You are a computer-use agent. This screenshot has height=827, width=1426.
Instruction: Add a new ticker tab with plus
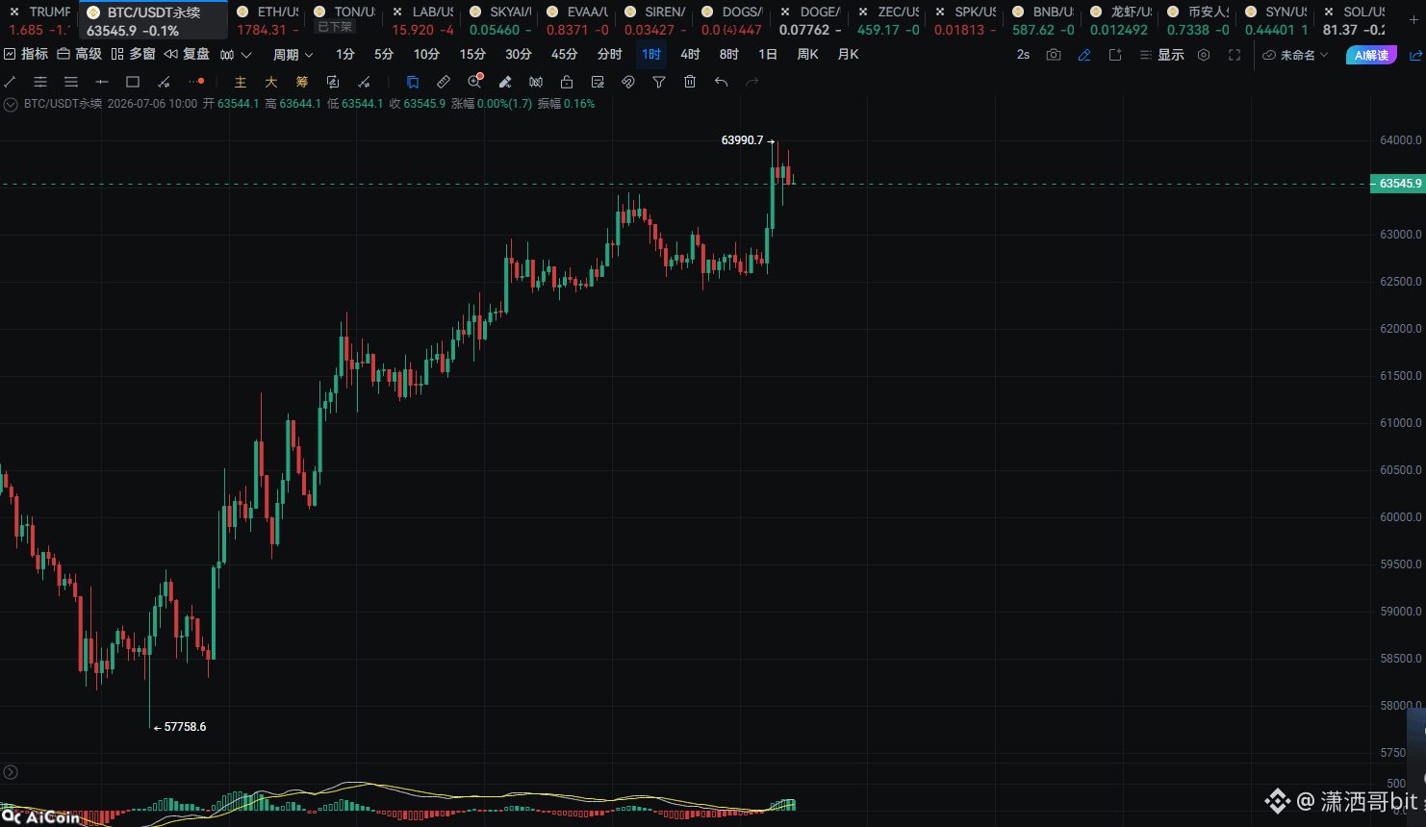[x=1413, y=20]
